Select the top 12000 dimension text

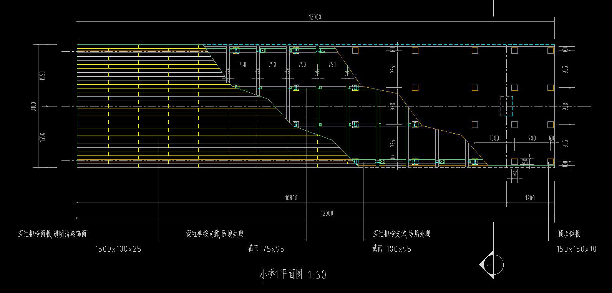click(315, 17)
